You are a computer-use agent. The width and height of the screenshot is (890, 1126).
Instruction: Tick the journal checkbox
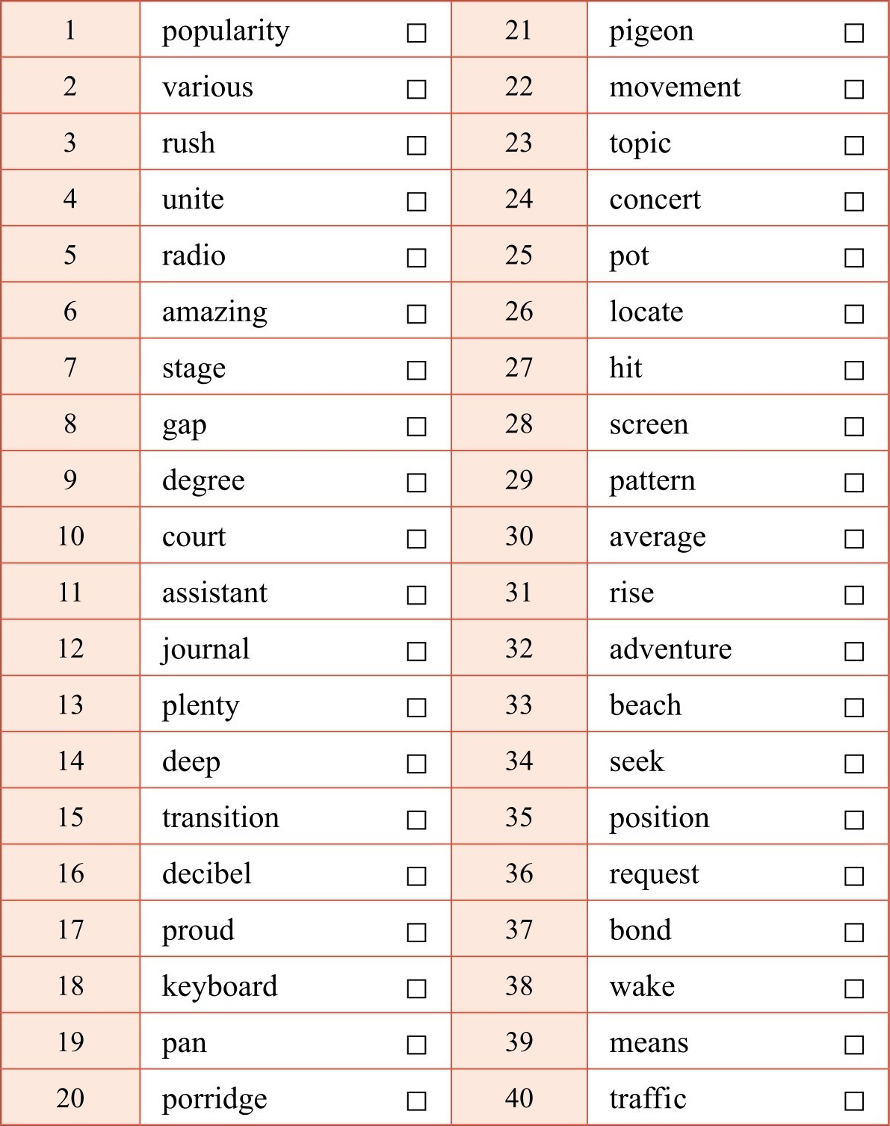coord(416,652)
